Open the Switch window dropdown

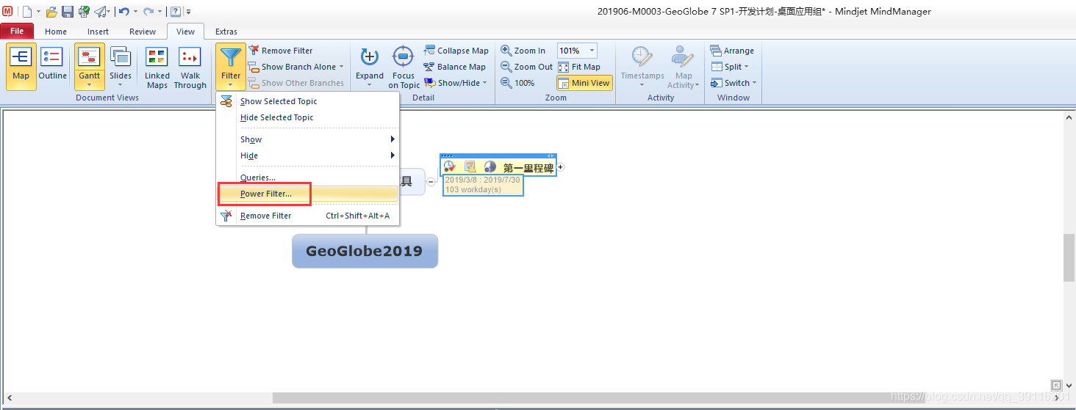tap(734, 83)
